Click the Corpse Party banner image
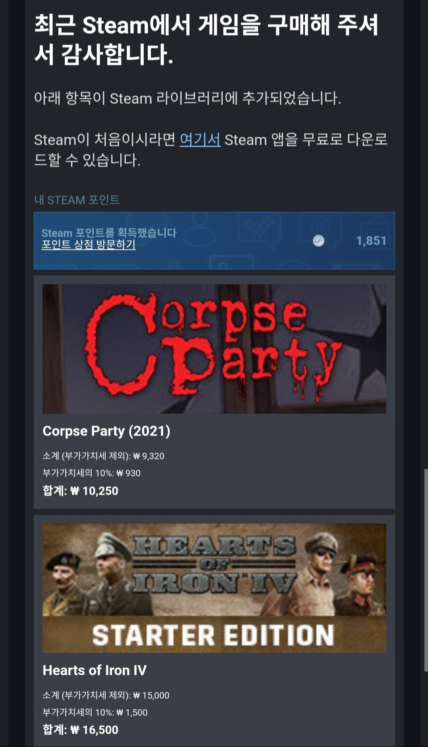 [x=214, y=349]
